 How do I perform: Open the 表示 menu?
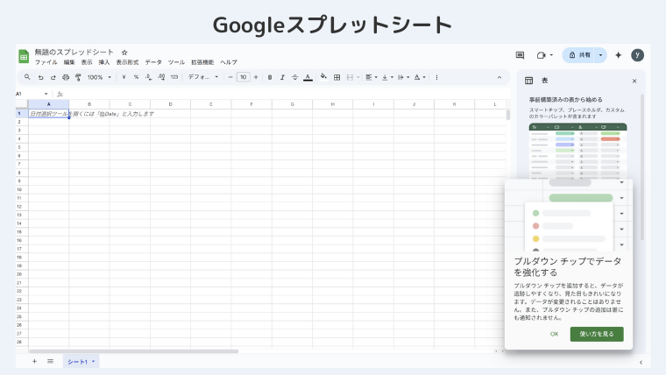87,62
